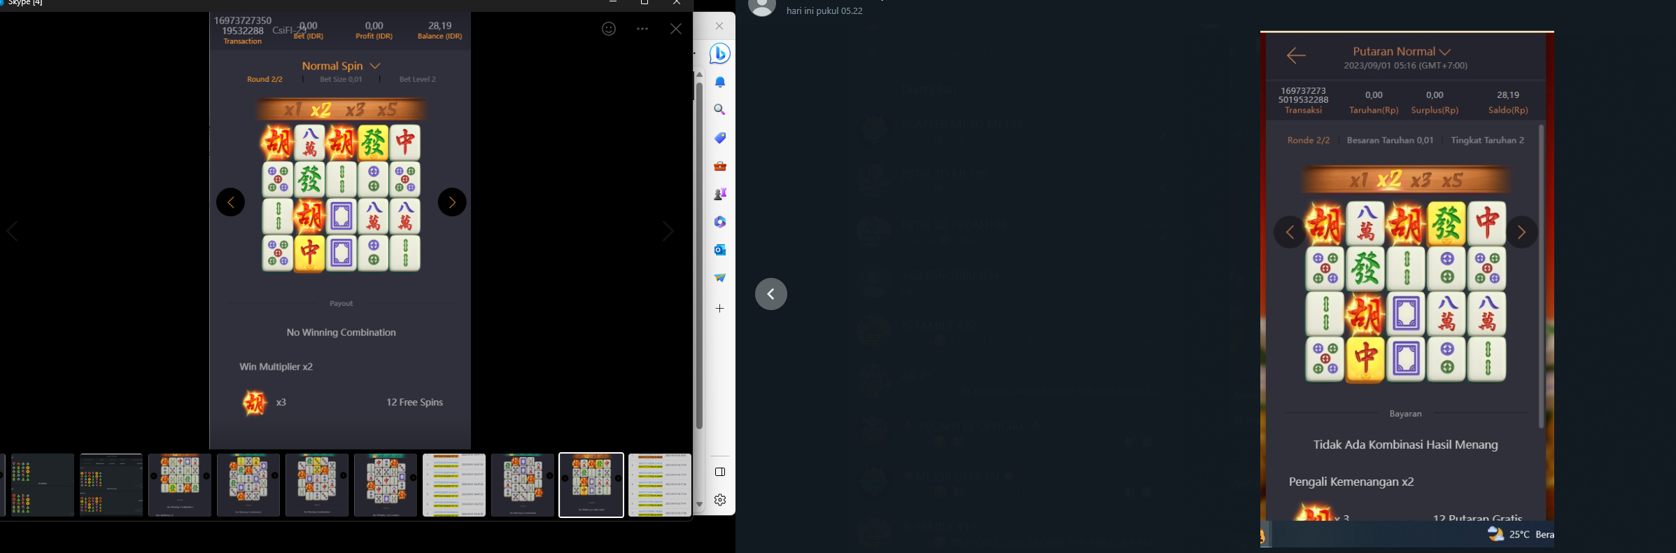Close the Skype image viewer with the X

click(x=676, y=29)
